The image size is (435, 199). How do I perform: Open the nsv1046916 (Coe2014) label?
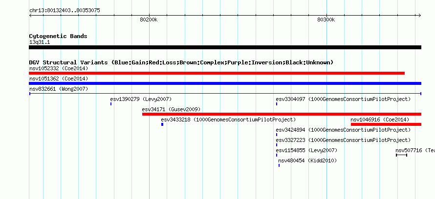pyautogui.click(x=380, y=119)
